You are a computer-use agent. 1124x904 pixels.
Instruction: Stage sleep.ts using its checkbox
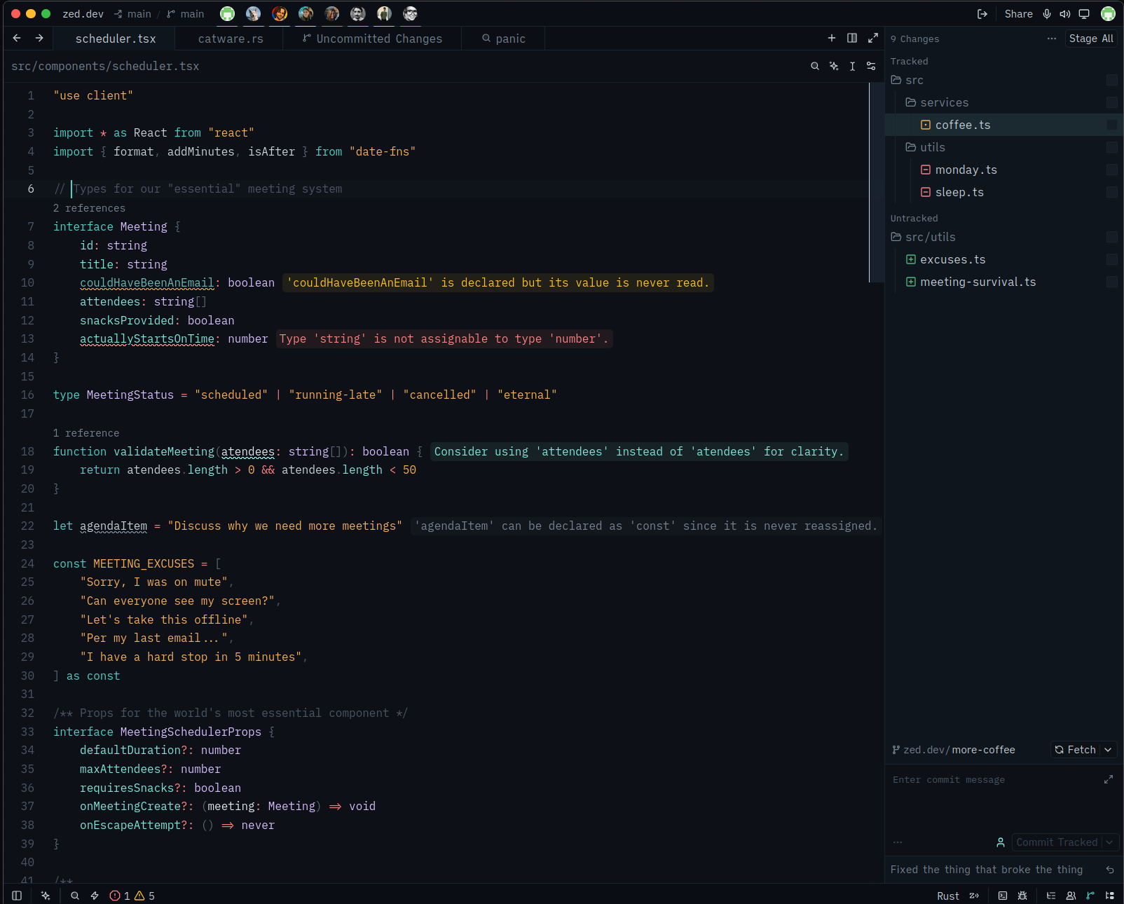click(x=1111, y=192)
